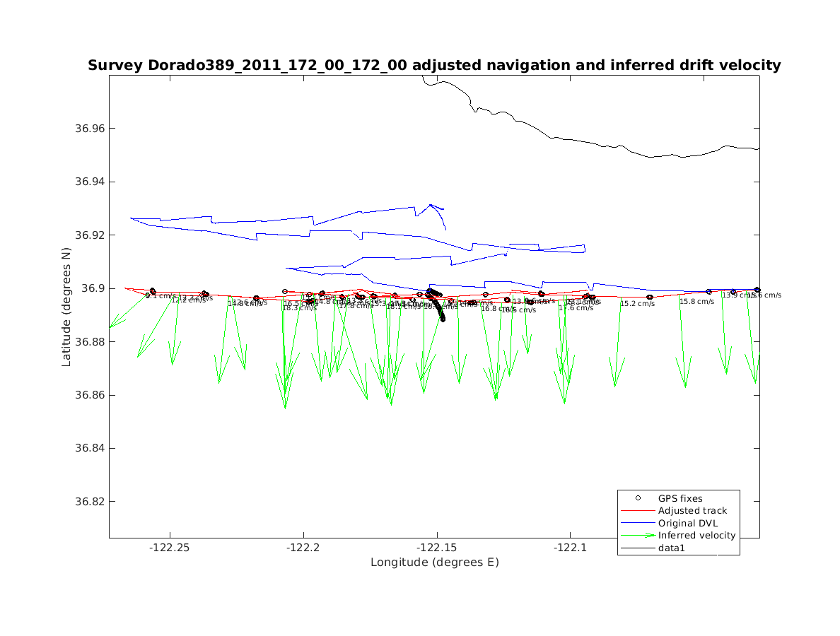Click the 'Longitude (degrees E)' axis label
840x636 pixels.
pyautogui.click(x=434, y=563)
